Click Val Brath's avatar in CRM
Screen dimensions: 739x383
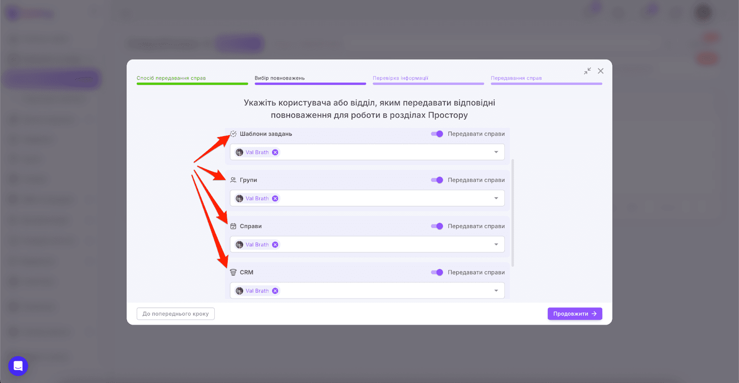point(239,291)
